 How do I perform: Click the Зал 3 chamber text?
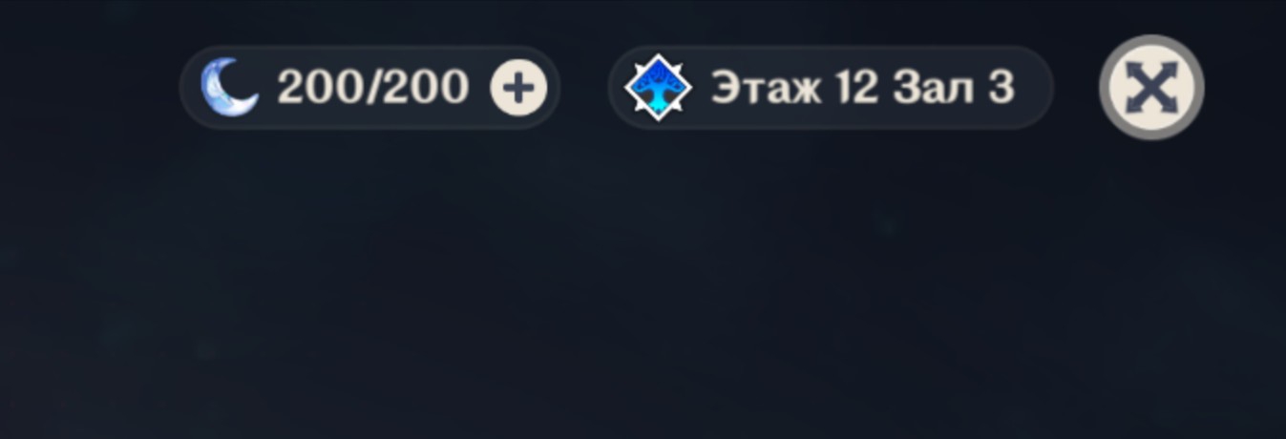tap(954, 88)
